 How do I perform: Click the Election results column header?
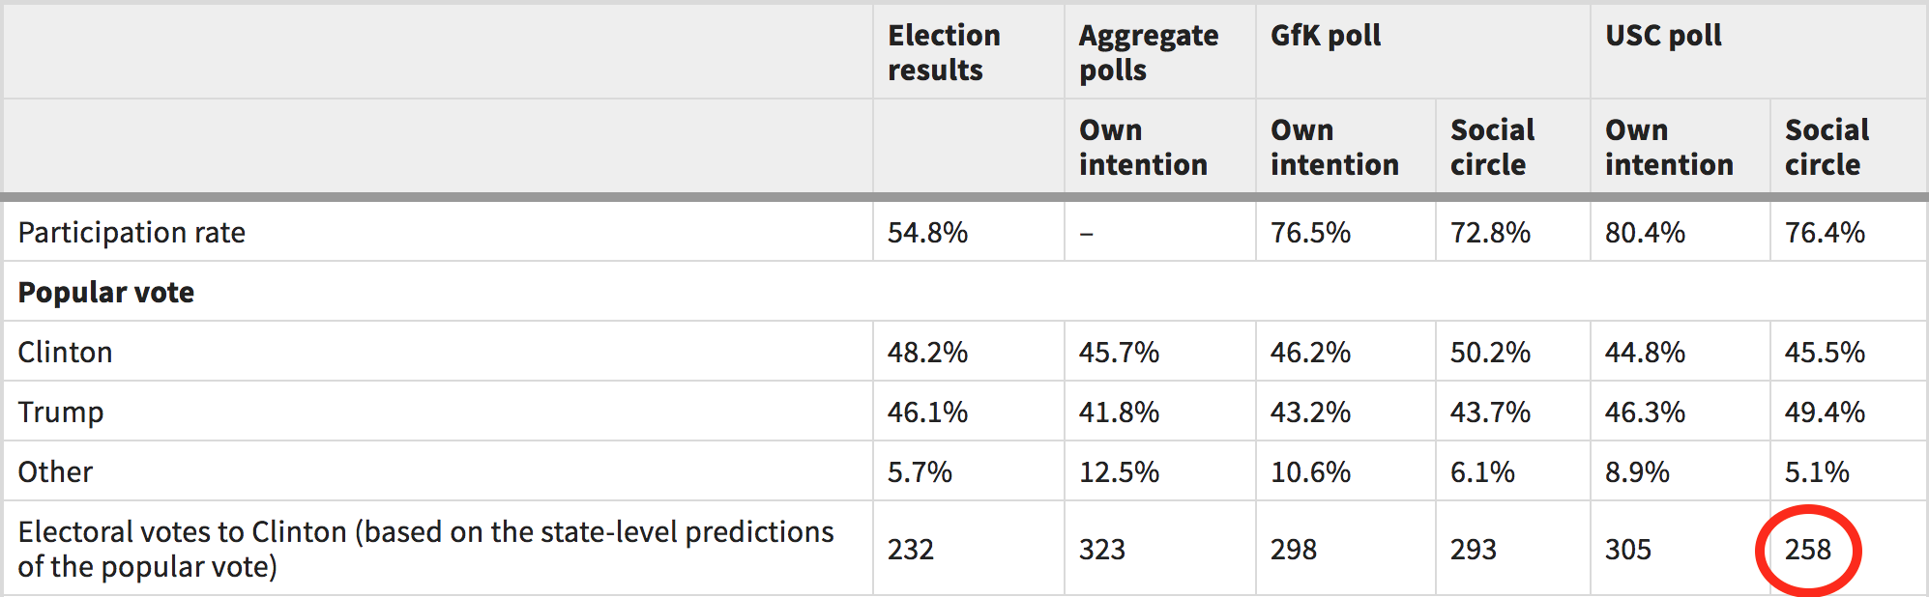[944, 52]
